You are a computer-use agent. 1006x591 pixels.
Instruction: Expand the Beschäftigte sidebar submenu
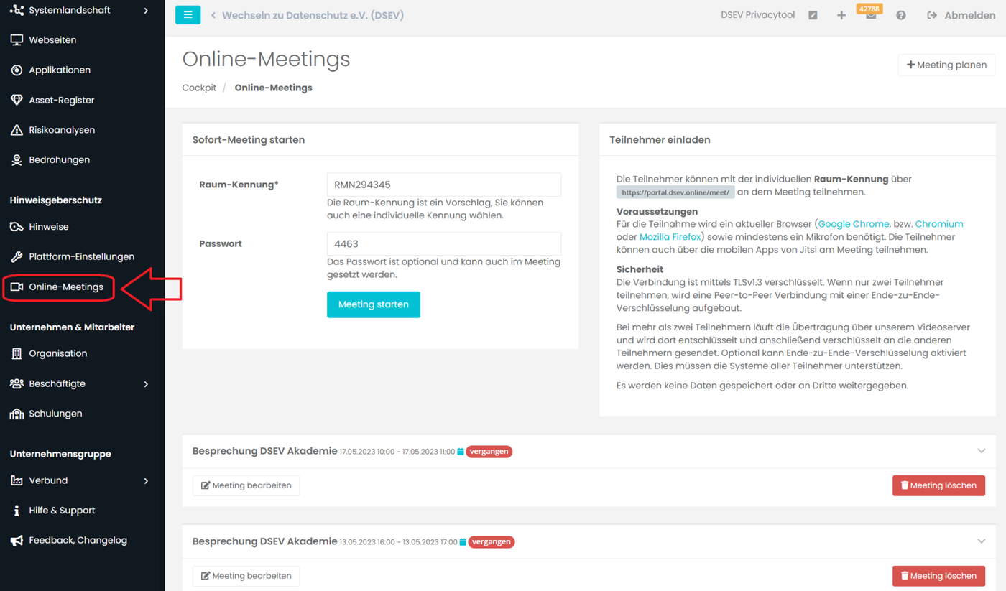pyautogui.click(x=147, y=384)
